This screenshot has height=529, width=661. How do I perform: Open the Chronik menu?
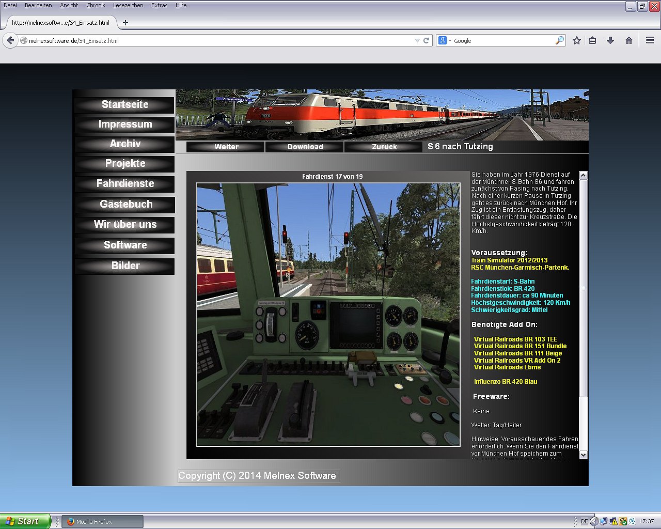96,5
